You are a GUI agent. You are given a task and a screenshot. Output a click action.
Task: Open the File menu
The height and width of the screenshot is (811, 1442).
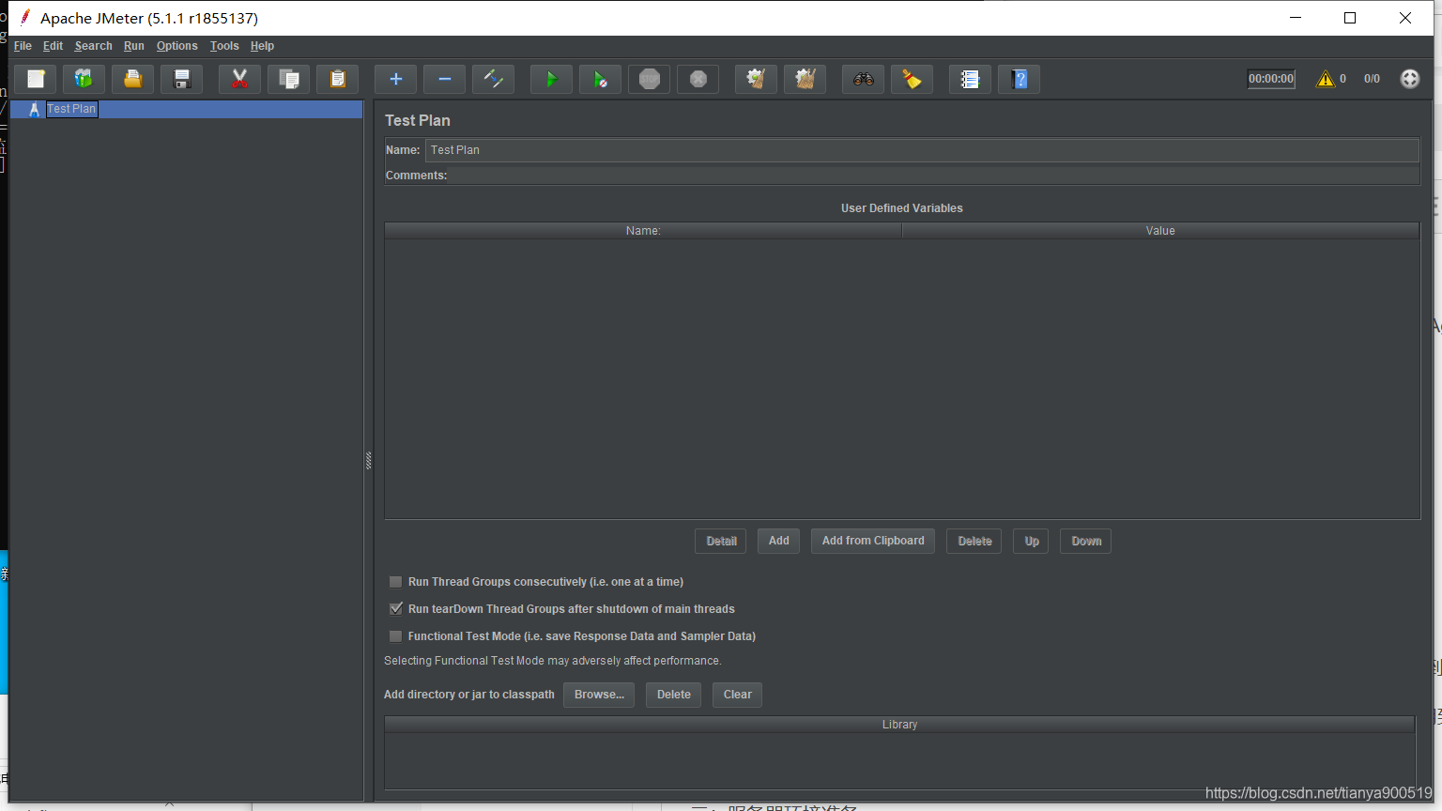[23, 46]
